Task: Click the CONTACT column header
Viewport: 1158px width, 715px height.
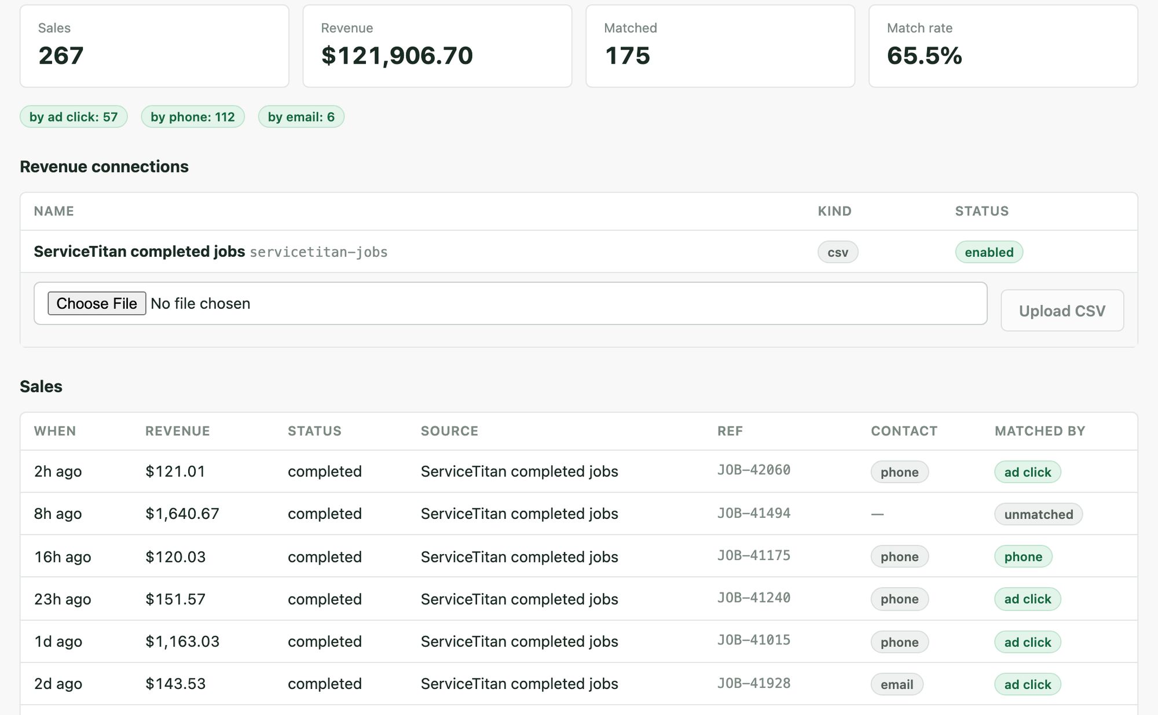Action: pos(904,431)
